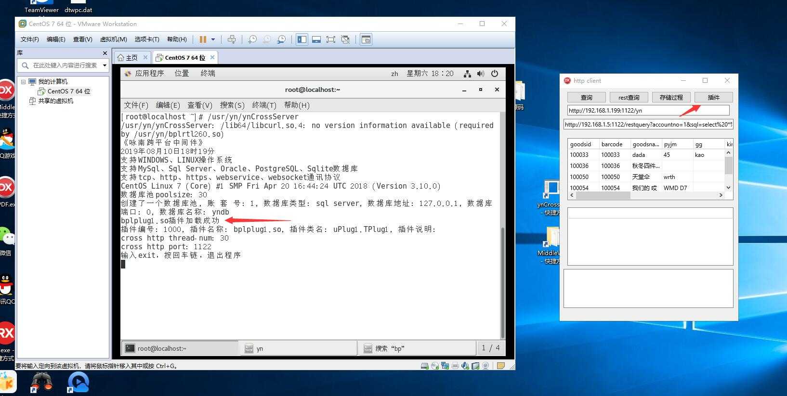Open terminal's 帮助(H) menu
Image resolution: width=787 pixels, height=396 pixels.
click(x=297, y=105)
